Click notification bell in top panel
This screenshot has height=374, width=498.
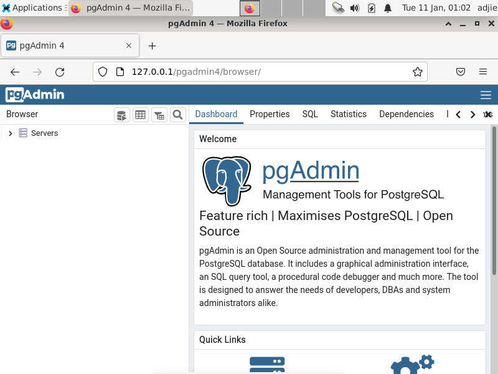tap(387, 7)
